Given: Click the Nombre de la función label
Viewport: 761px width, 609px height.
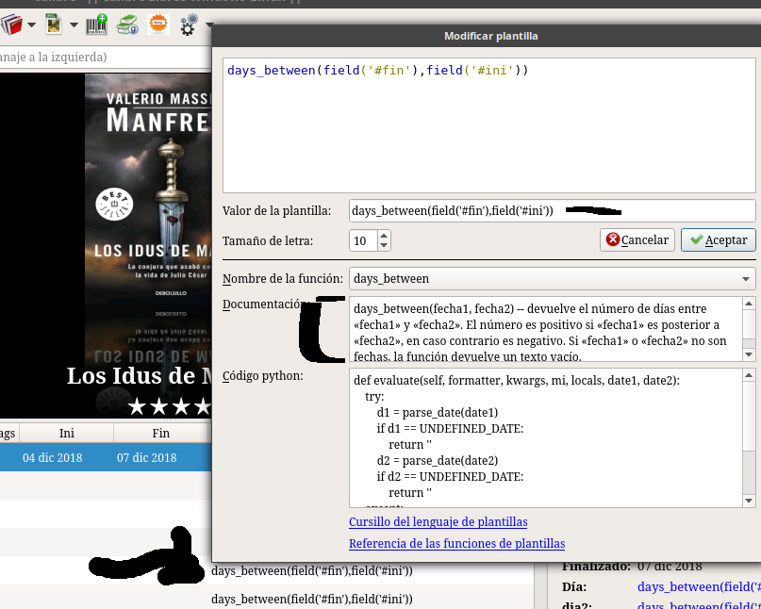Looking at the screenshot, I should coord(283,278).
